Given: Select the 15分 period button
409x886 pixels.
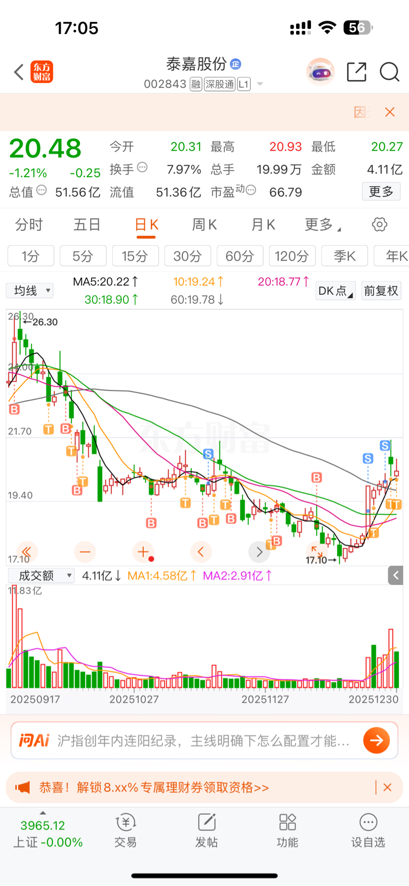Looking at the screenshot, I should click(x=135, y=256).
